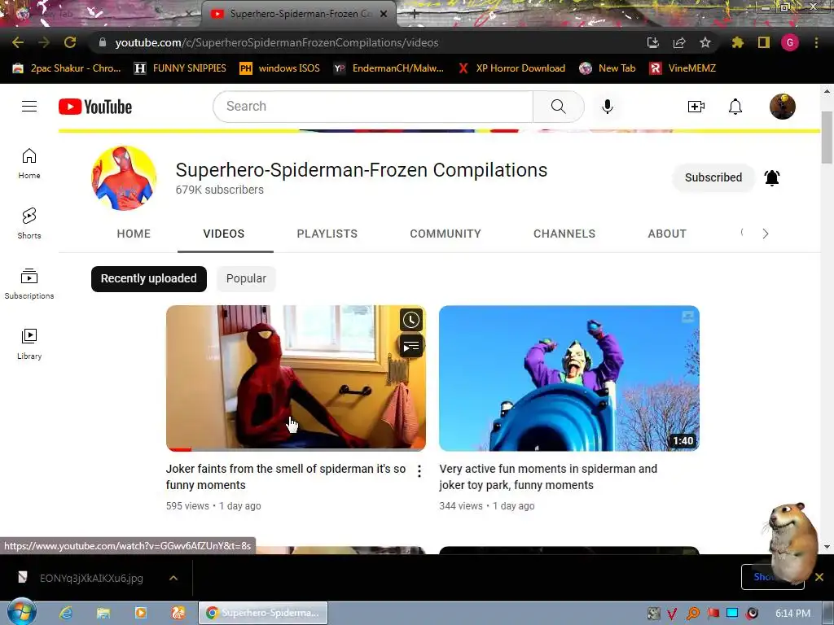Open the notifications bell in header

[735, 107]
